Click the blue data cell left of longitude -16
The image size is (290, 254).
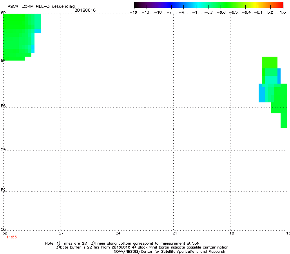(x=262, y=93)
